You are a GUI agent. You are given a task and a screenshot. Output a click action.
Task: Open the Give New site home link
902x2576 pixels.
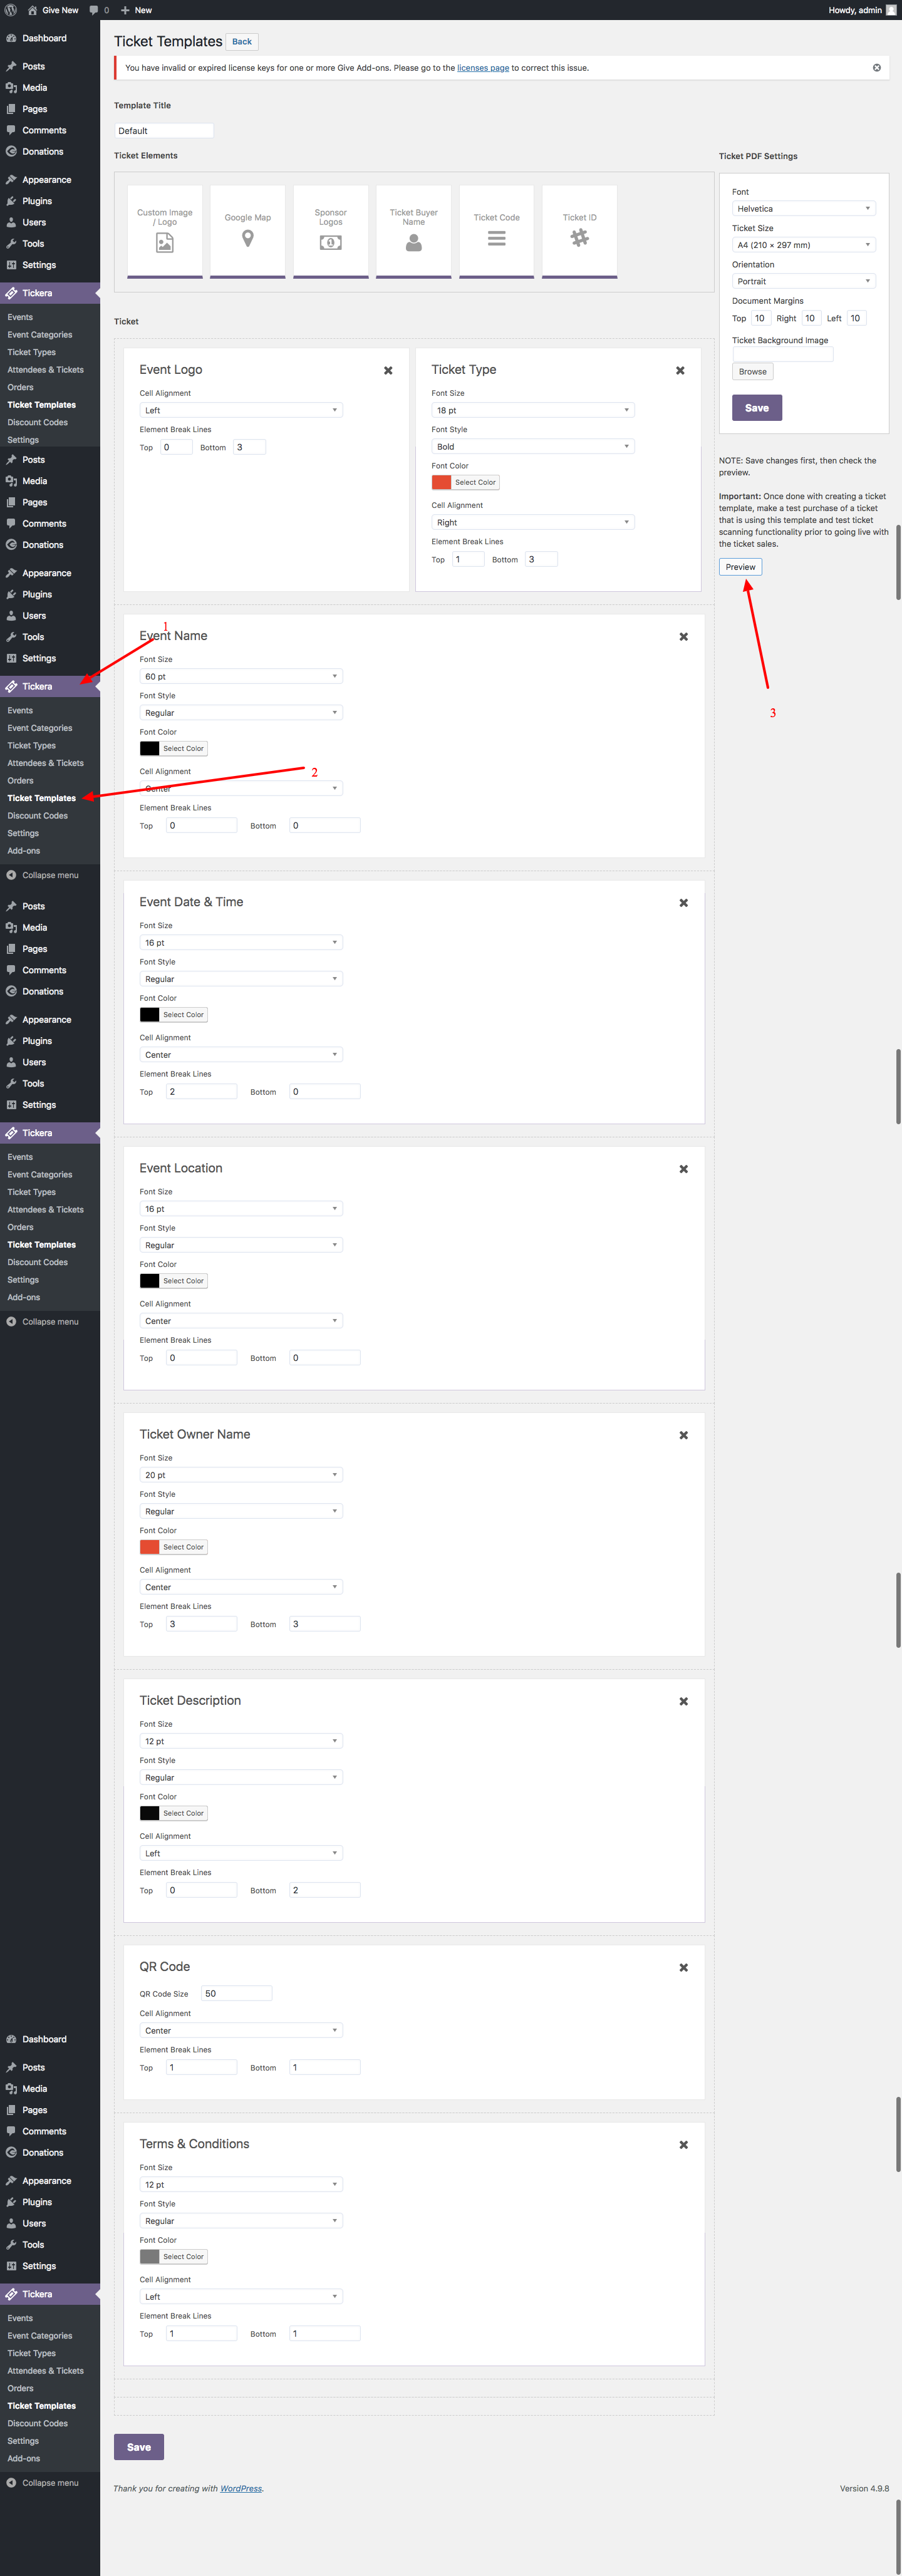tap(53, 10)
